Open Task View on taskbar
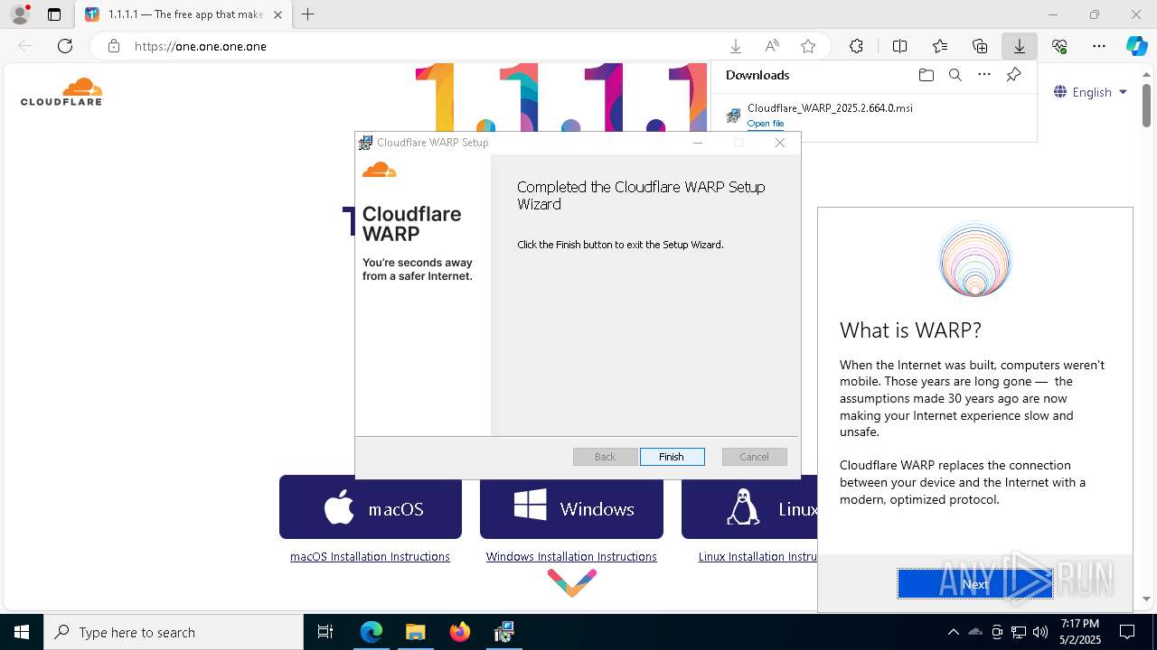Image resolution: width=1157 pixels, height=650 pixels. tap(325, 632)
